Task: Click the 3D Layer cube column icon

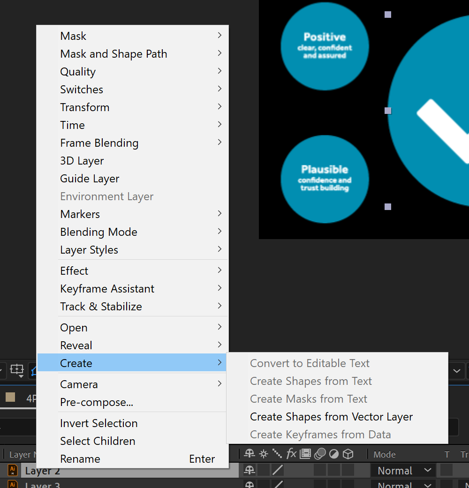Action: click(x=348, y=454)
